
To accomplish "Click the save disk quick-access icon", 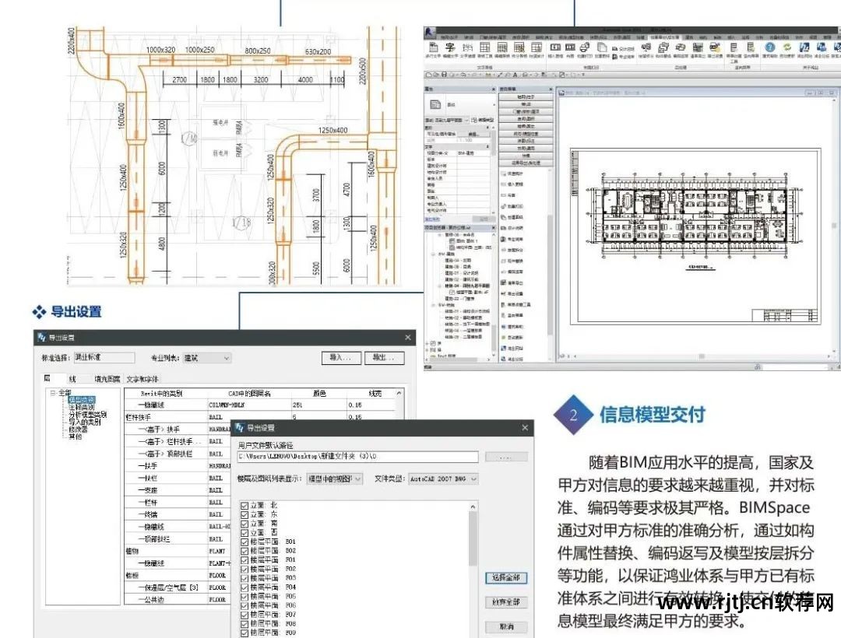I will (x=445, y=75).
